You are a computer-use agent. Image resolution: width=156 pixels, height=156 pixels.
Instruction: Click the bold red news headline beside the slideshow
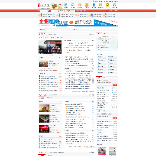(78, 43)
